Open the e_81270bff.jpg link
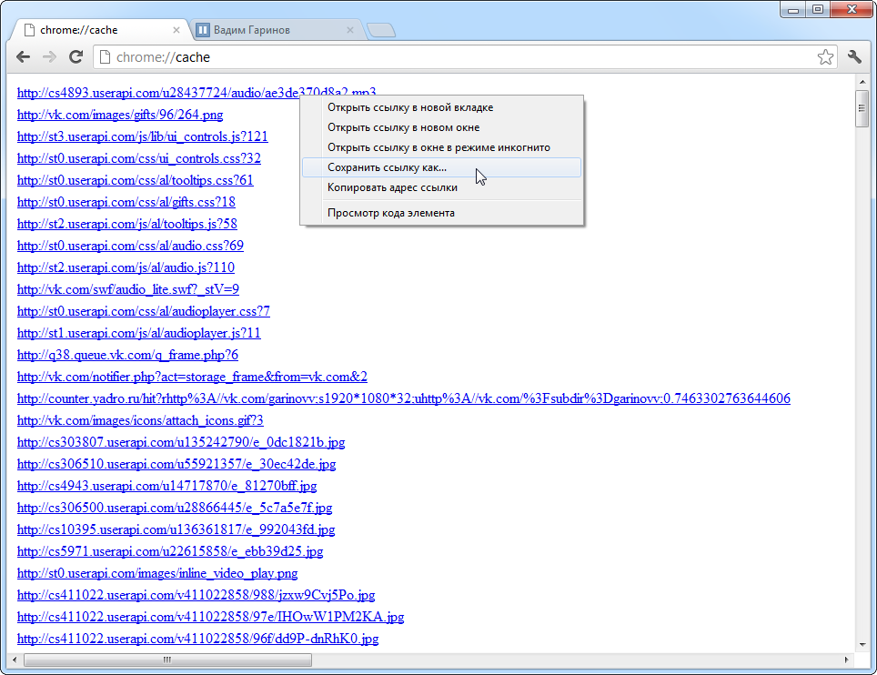Viewport: 877px width, 675px height. coord(166,486)
